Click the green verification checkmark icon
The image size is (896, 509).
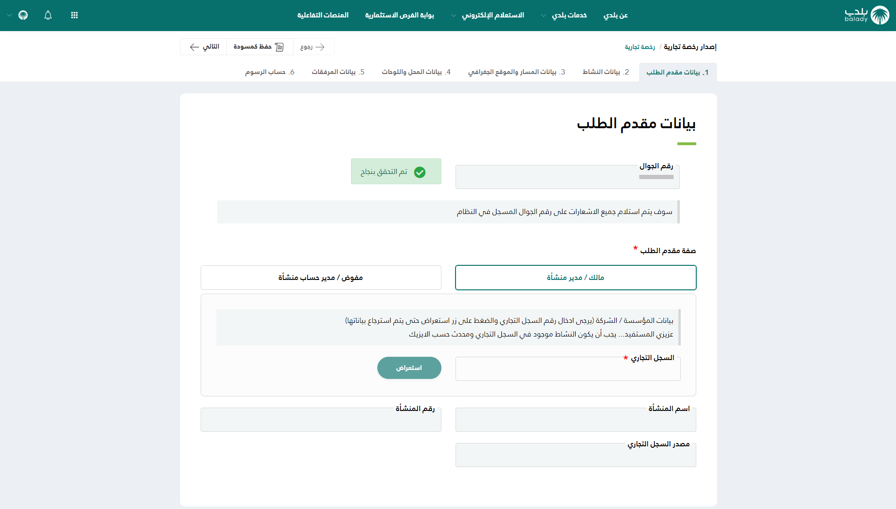tap(419, 172)
